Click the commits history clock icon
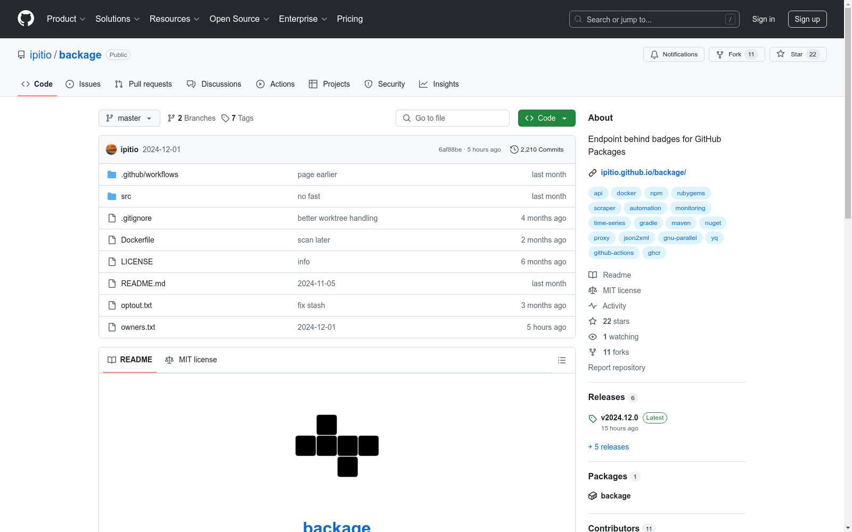Viewport: 852px width, 532px height. pos(514,149)
